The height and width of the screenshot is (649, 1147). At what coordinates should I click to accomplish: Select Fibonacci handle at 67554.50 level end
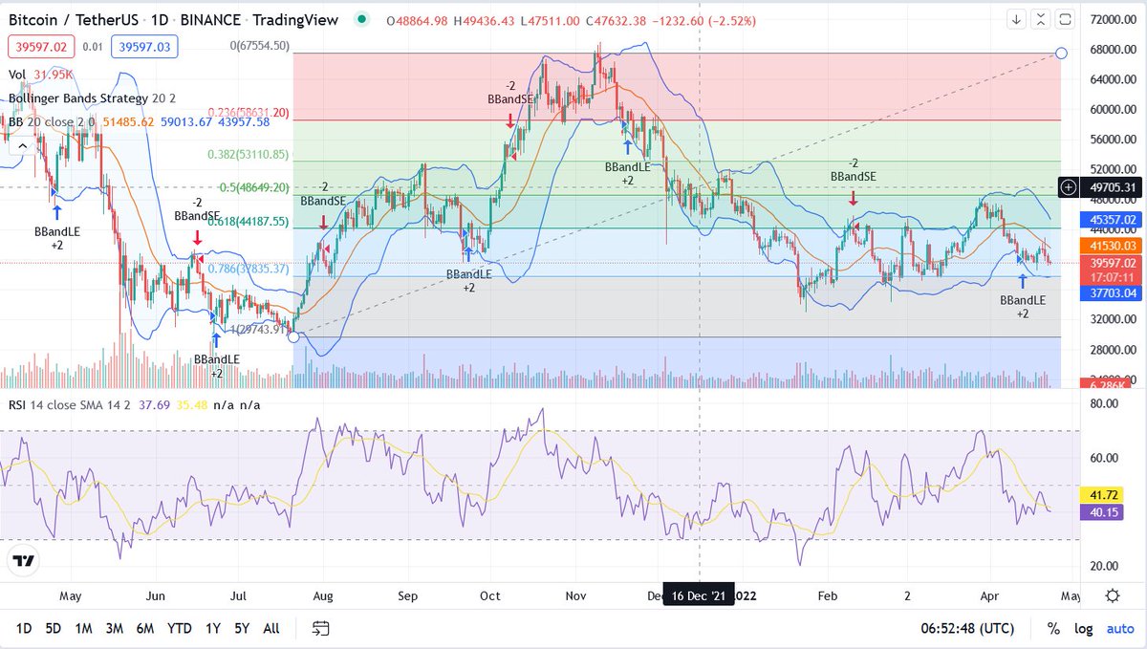tap(1061, 53)
